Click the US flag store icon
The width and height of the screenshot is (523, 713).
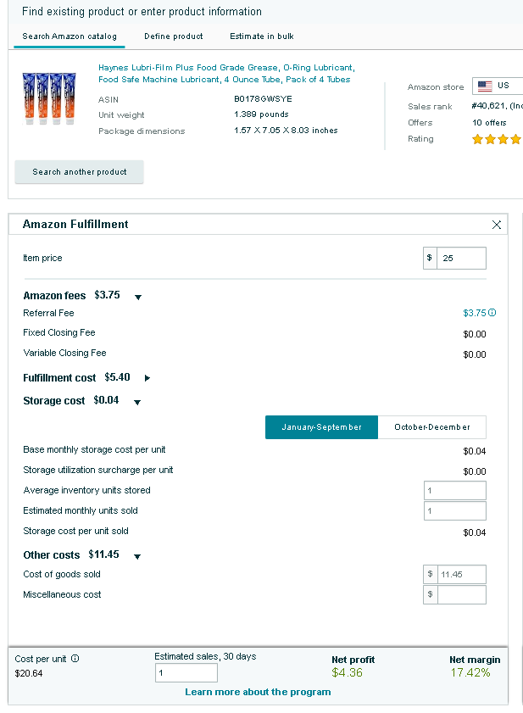[x=485, y=86]
